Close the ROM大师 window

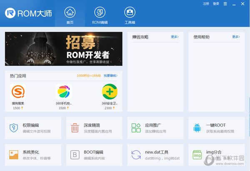242,4
